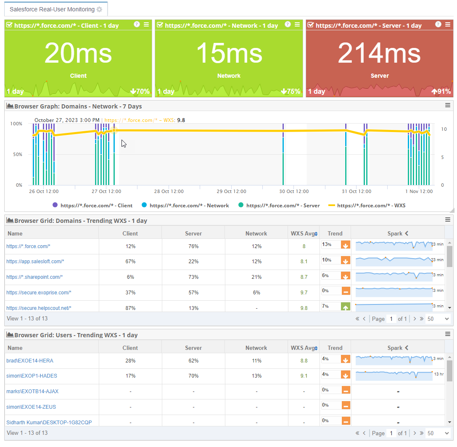Open the Browser Grid: Users menu icon

[447, 334]
